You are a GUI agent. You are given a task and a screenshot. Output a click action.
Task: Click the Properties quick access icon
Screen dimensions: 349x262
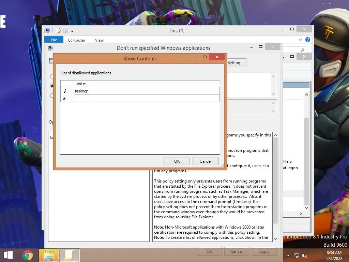tap(58, 30)
